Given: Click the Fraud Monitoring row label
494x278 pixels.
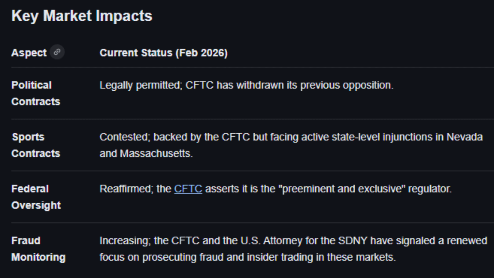Looking at the screenshot, I should (x=38, y=249).
